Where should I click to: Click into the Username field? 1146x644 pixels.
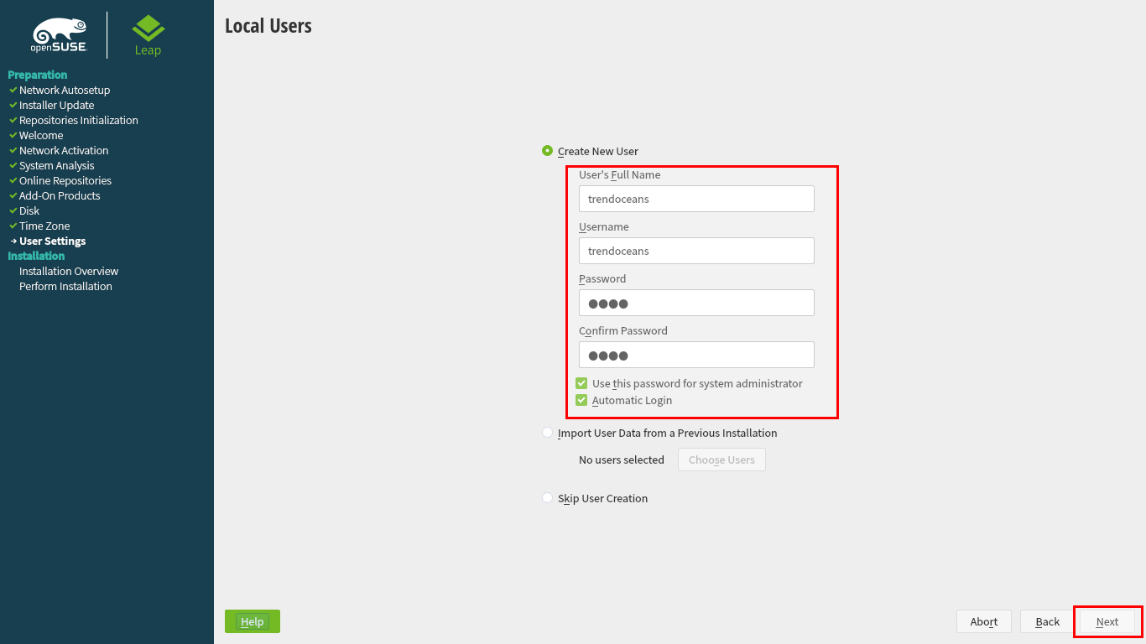tap(696, 251)
